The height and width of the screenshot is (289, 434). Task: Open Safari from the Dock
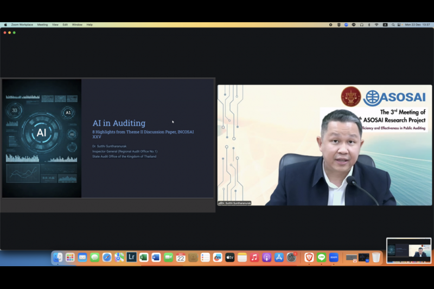pyautogui.click(x=107, y=258)
